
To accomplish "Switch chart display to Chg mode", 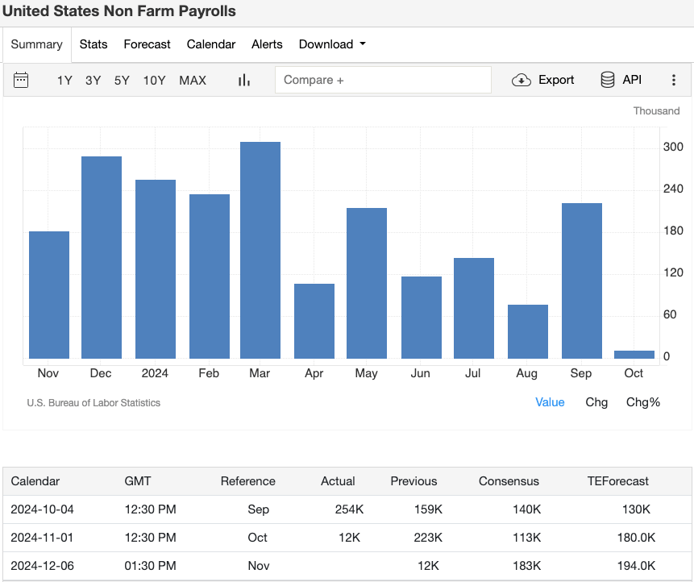I will click(596, 401).
